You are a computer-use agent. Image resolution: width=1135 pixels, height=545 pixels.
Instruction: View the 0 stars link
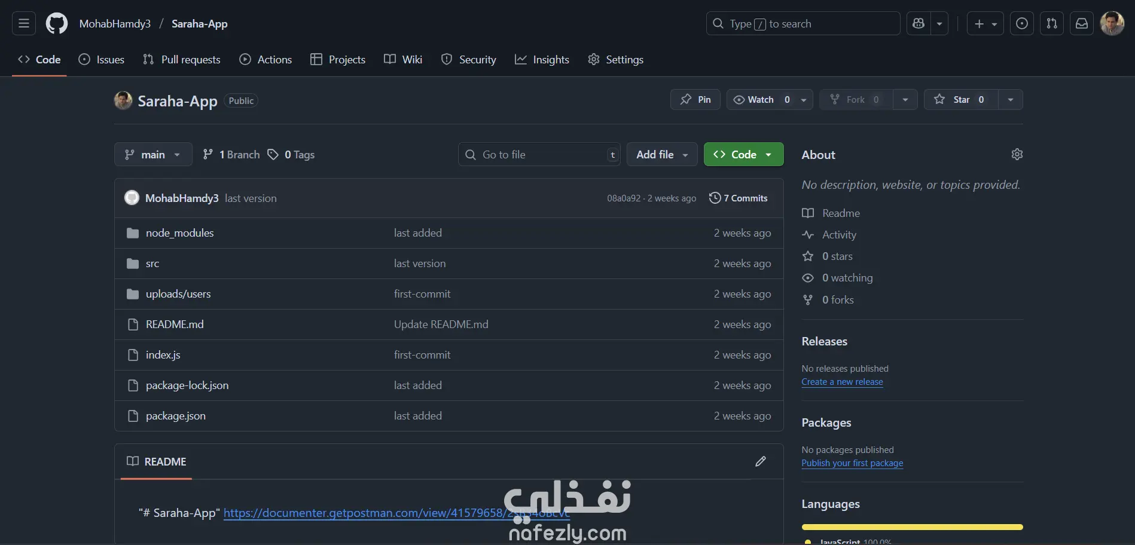click(828, 256)
